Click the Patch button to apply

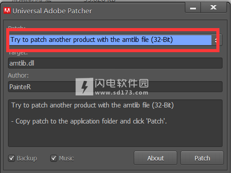point(202,158)
